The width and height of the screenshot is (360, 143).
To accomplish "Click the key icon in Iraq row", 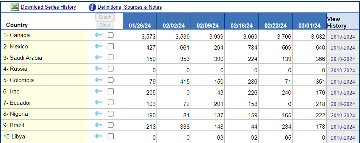I will [99, 91].
